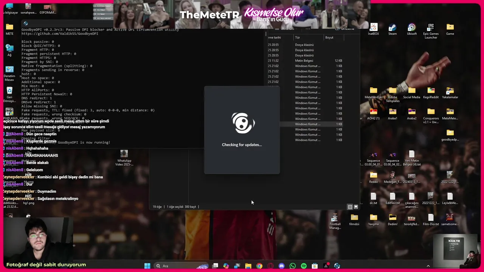This screenshot has width=484, height=272.
Task: Select the METE folder on desktop
Action: (x=9, y=29)
